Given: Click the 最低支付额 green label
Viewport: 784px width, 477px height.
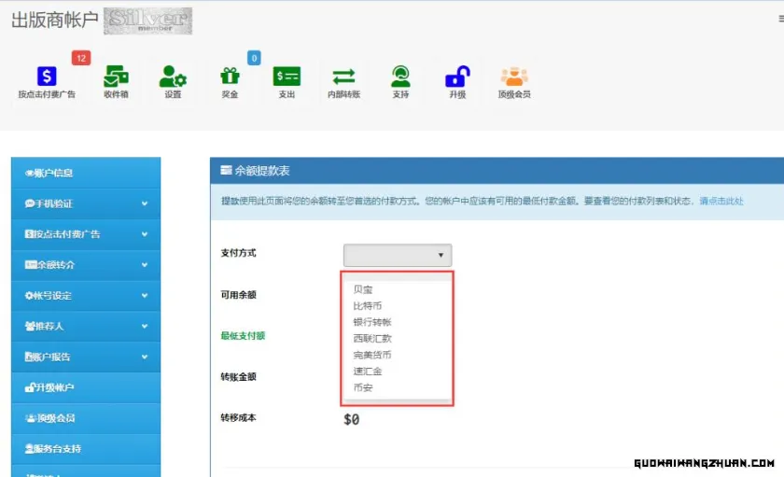Looking at the screenshot, I should click(243, 335).
